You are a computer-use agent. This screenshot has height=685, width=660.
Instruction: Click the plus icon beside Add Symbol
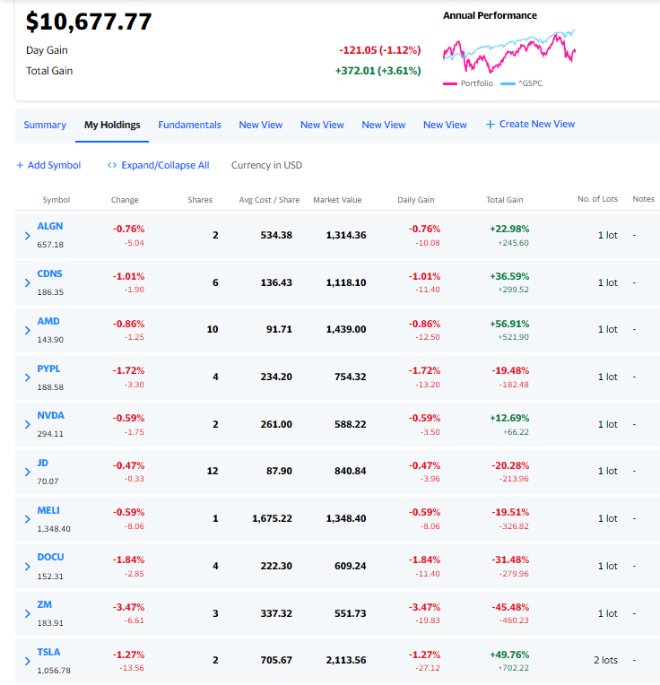click(20, 165)
